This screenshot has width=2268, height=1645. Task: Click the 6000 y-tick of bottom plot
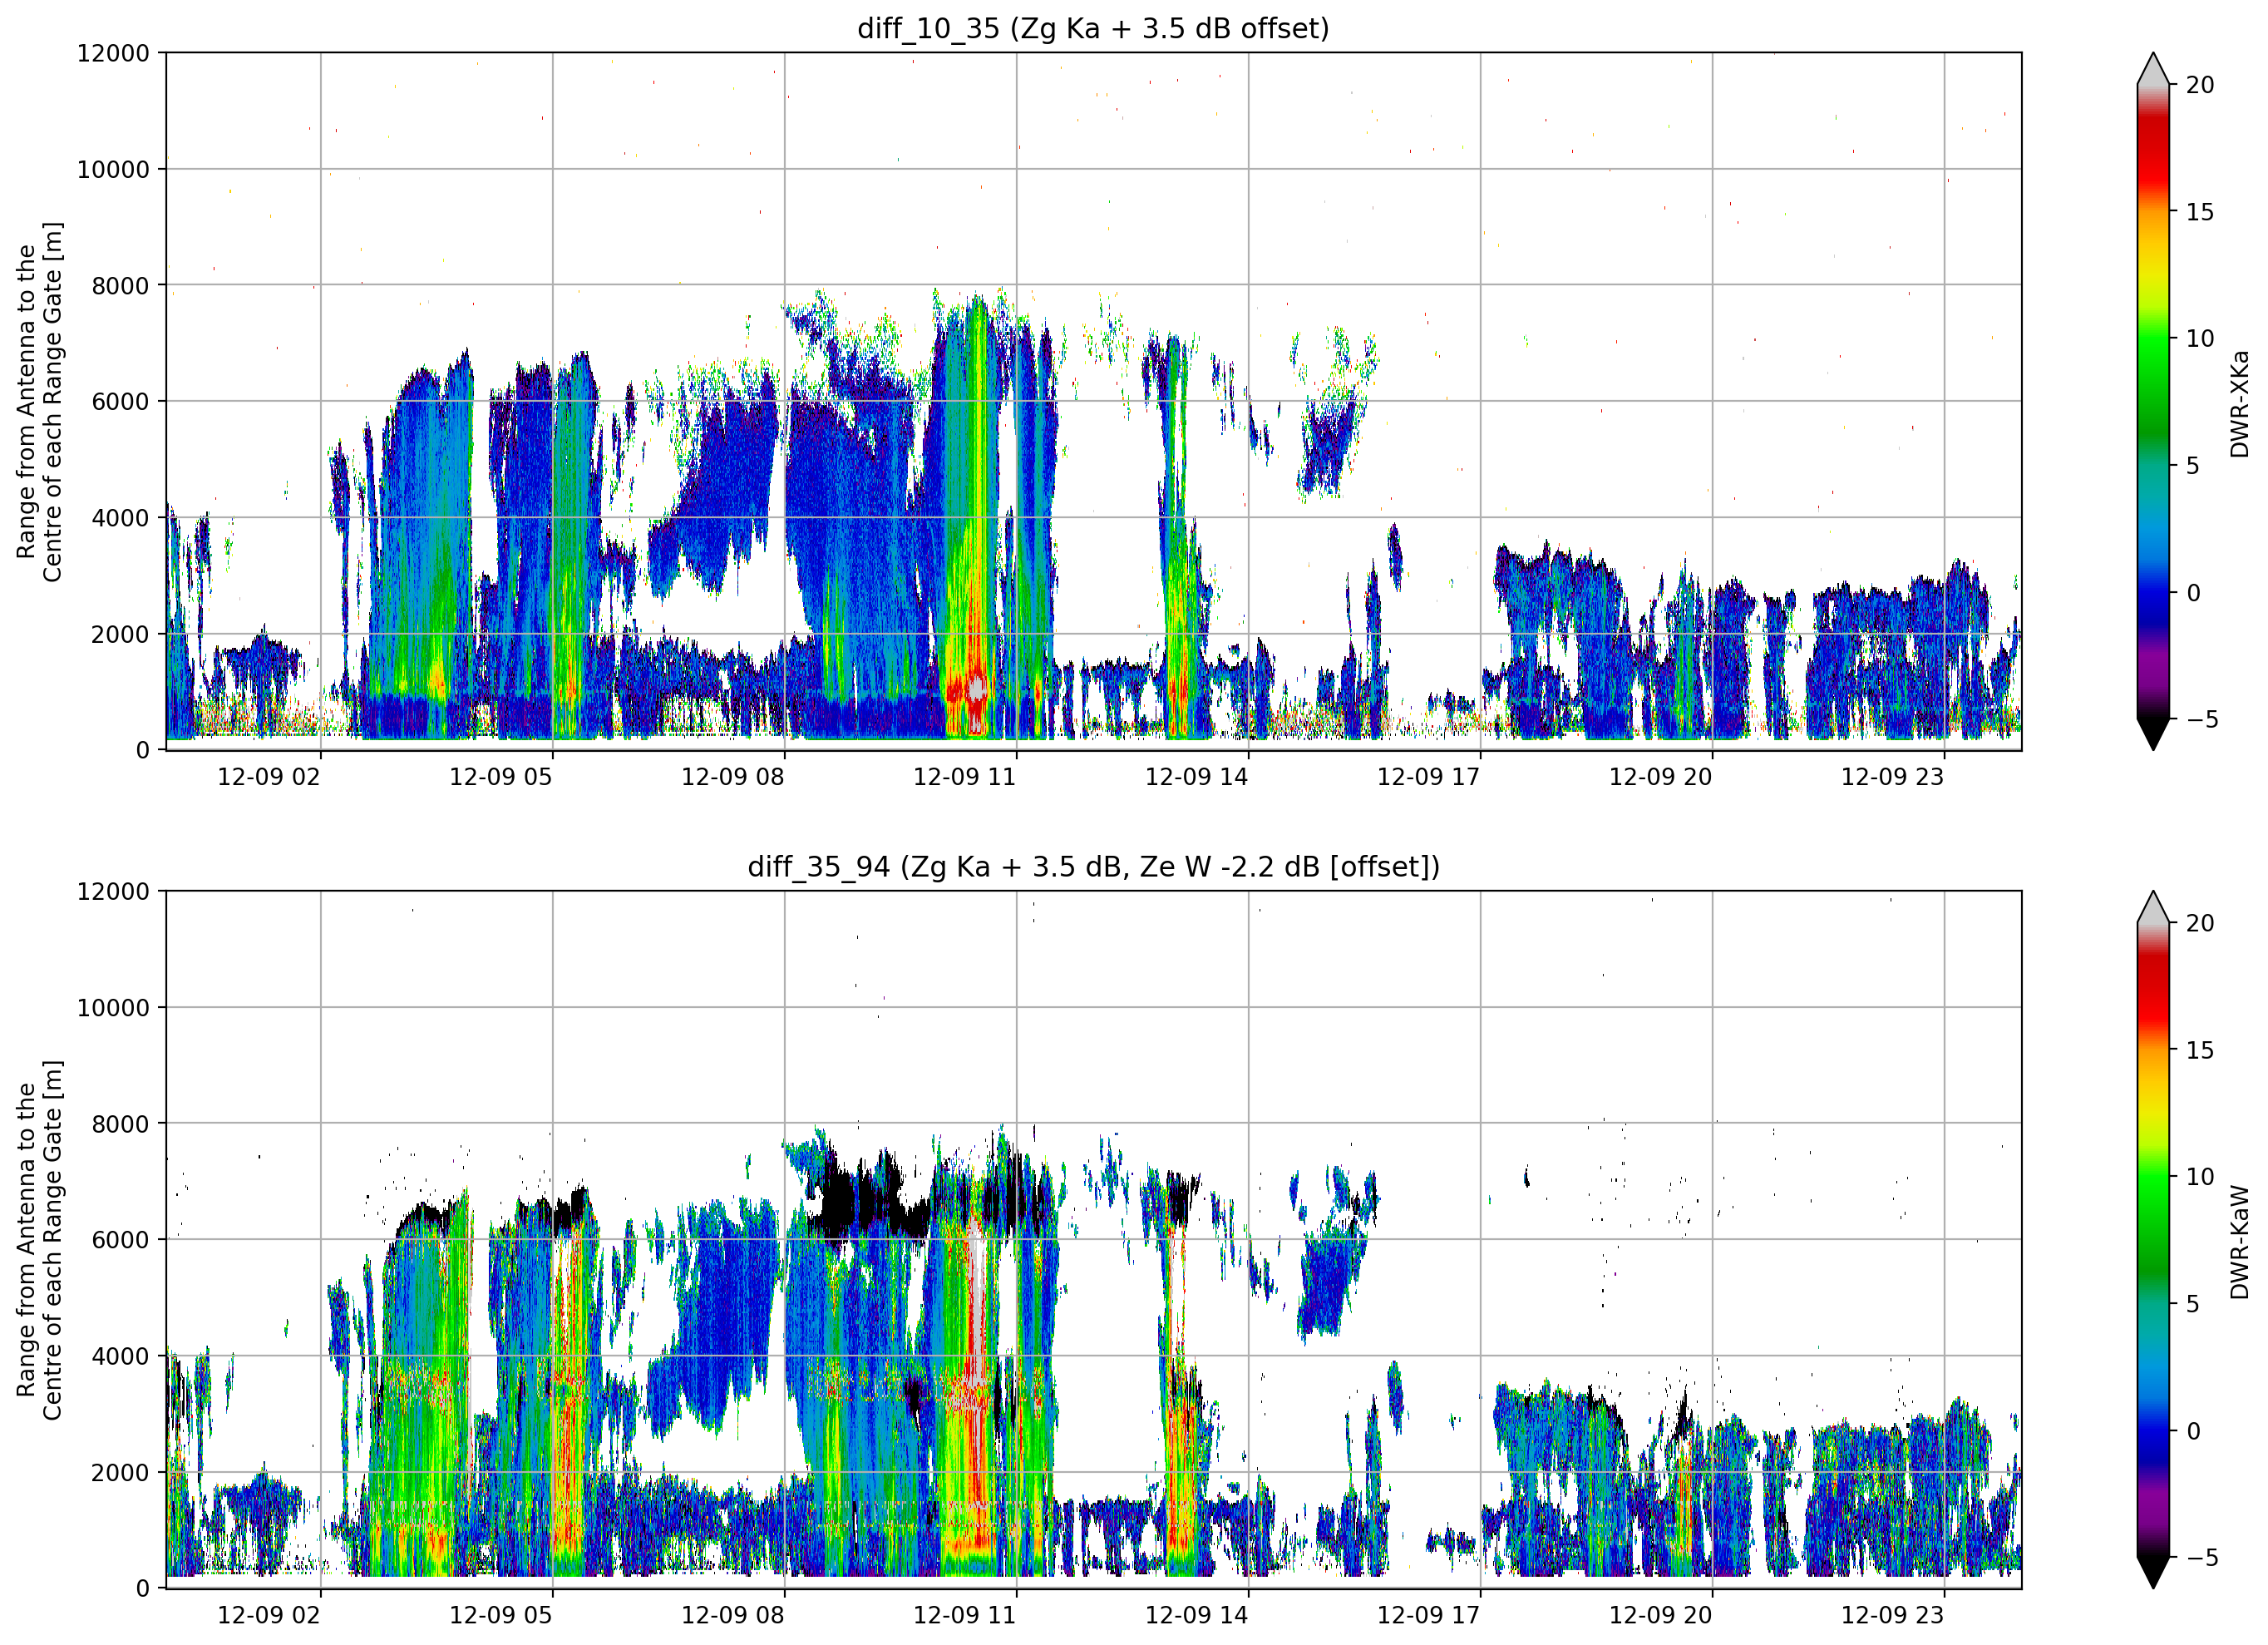[120, 1240]
